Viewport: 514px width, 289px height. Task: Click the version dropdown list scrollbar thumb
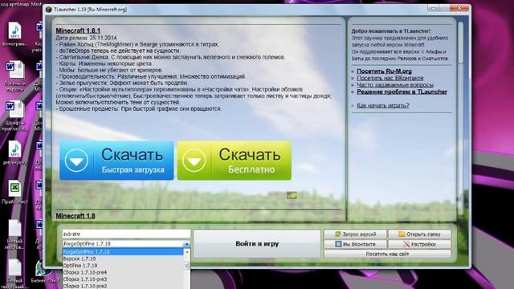click(x=186, y=266)
